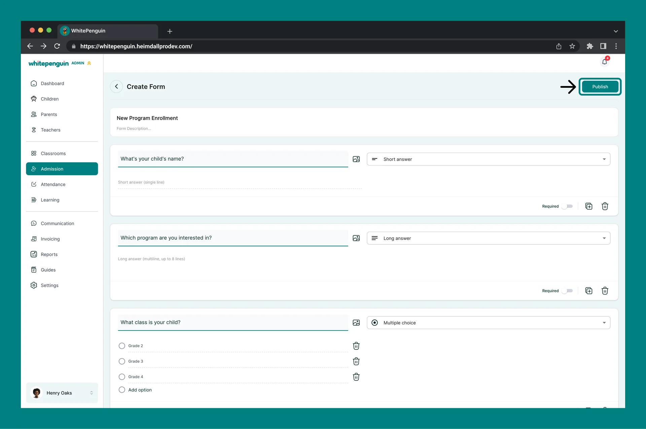Open Parents in sidebar
The width and height of the screenshot is (646, 429).
coord(62,114)
